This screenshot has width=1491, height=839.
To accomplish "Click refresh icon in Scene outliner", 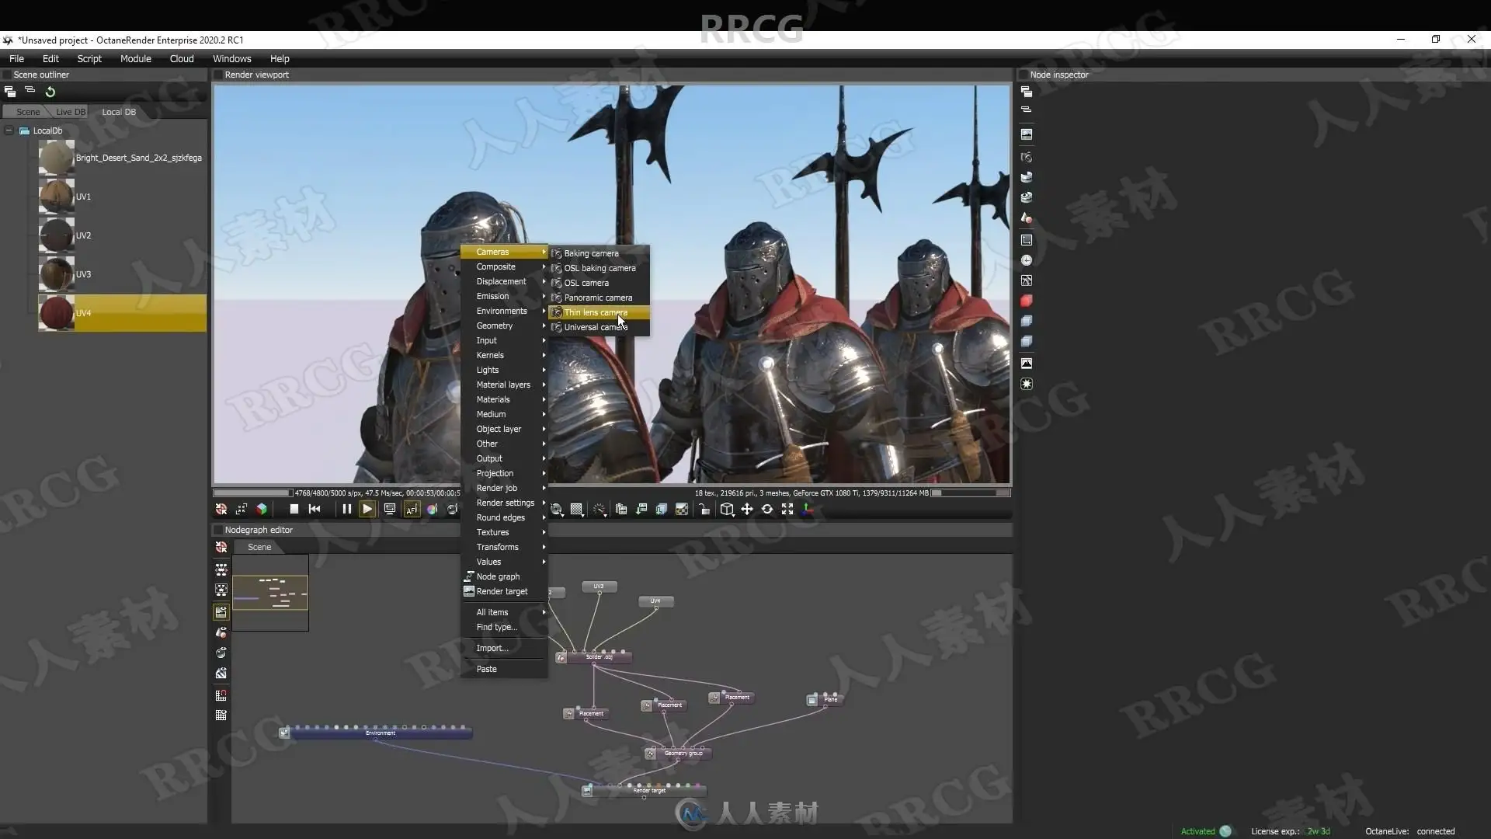I will point(50,92).
